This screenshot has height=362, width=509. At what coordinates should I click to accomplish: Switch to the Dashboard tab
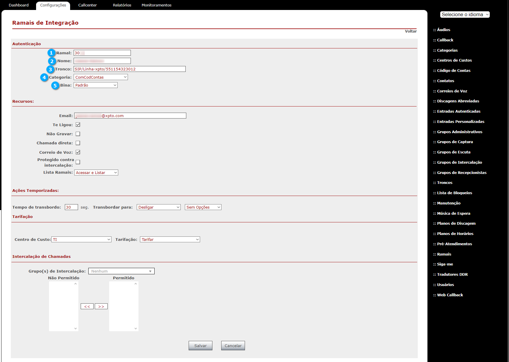(19, 5)
